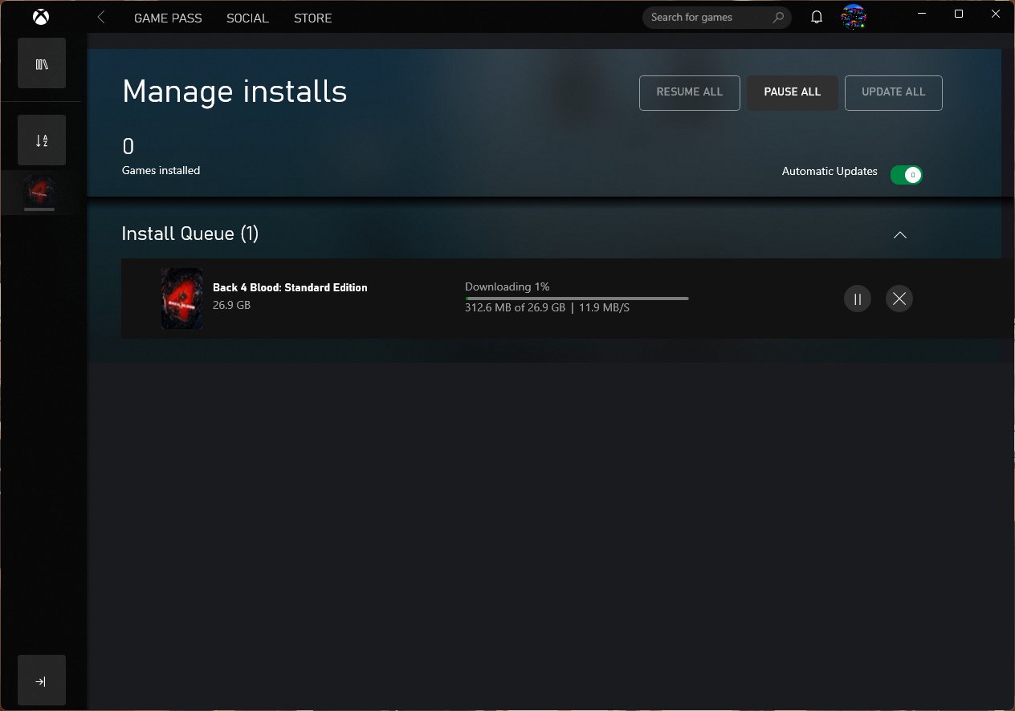This screenshot has height=711, width=1015.
Task: Click the Search for games field
Action: pos(717,17)
